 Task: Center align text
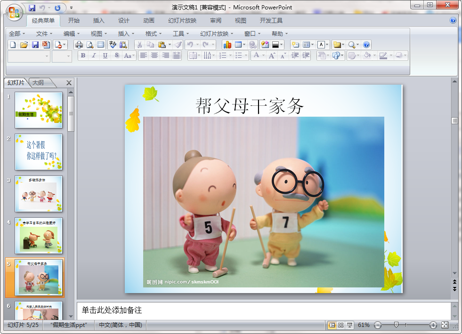click(154, 56)
